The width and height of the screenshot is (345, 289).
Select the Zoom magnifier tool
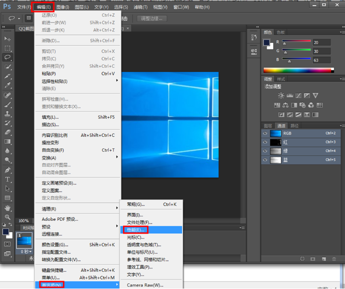[7, 217]
